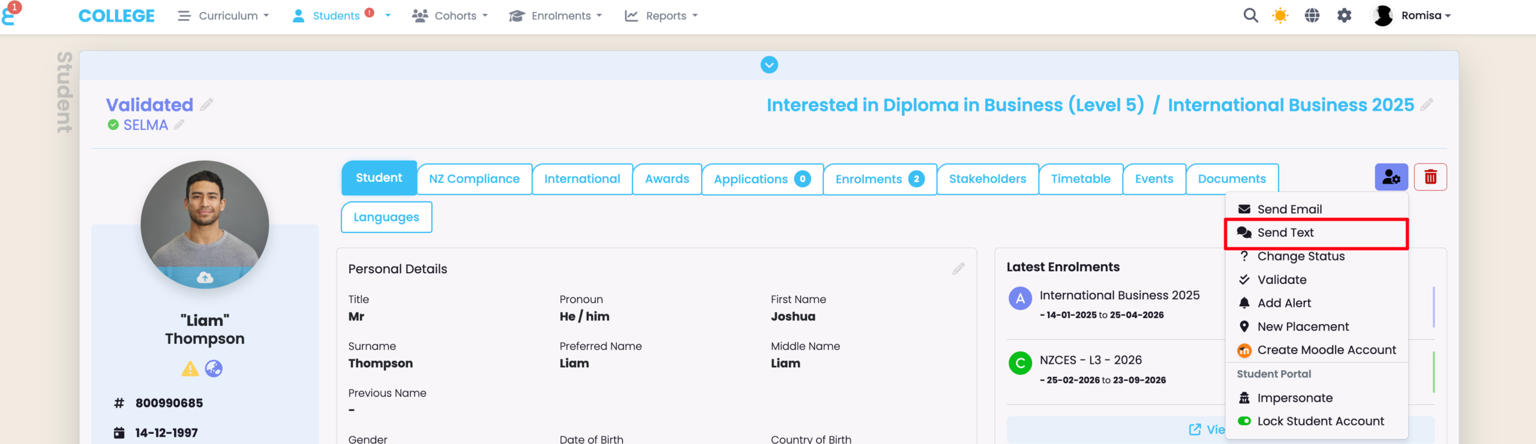Click the student actions user-gear button
The image size is (1536, 444).
[x=1391, y=177]
